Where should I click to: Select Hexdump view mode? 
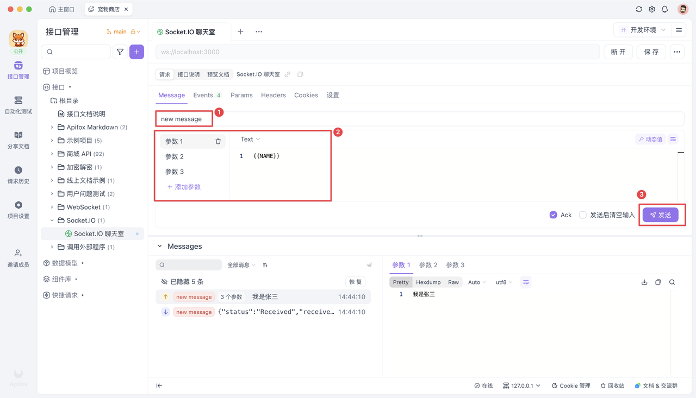428,282
